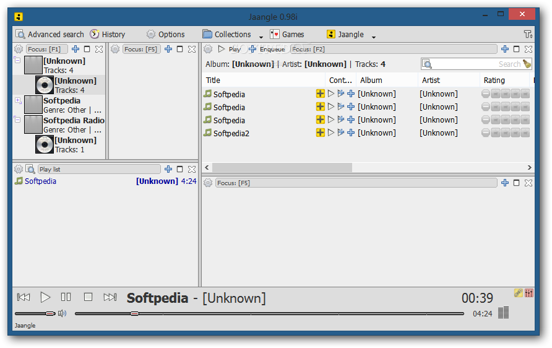The image size is (552, 348).
Task: Expand the Softpedia artist tree node
Action: point(18,100)
